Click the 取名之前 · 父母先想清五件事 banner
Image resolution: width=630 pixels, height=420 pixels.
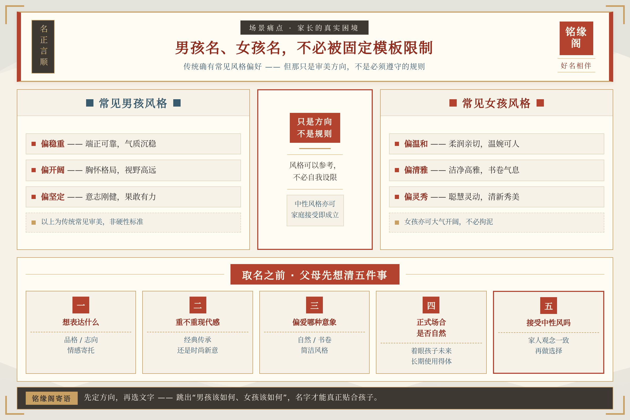315,274
